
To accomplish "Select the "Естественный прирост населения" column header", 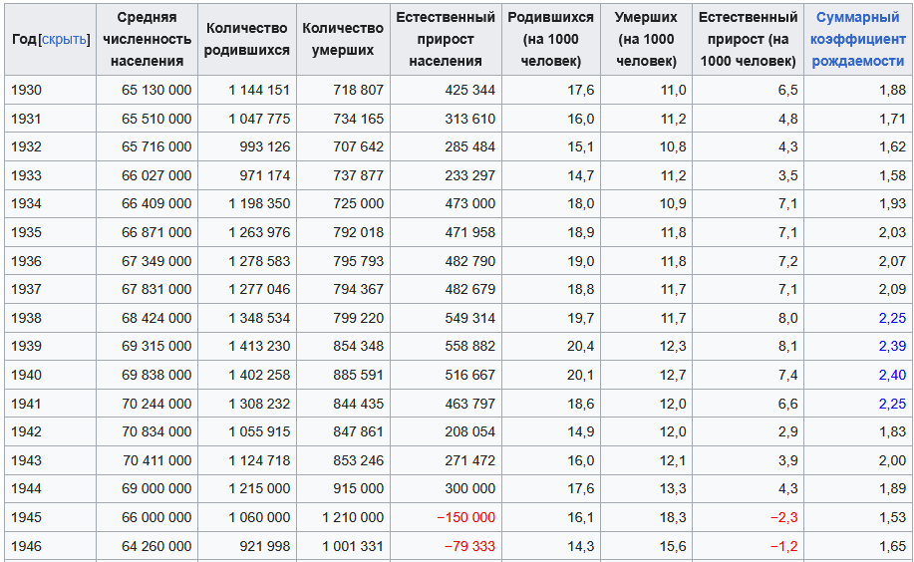I will coord(446,39).
